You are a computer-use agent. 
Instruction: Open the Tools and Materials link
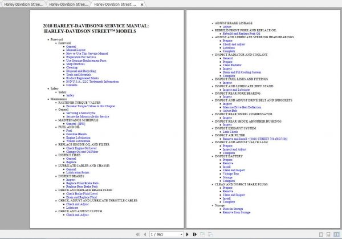tap(79, 75)
